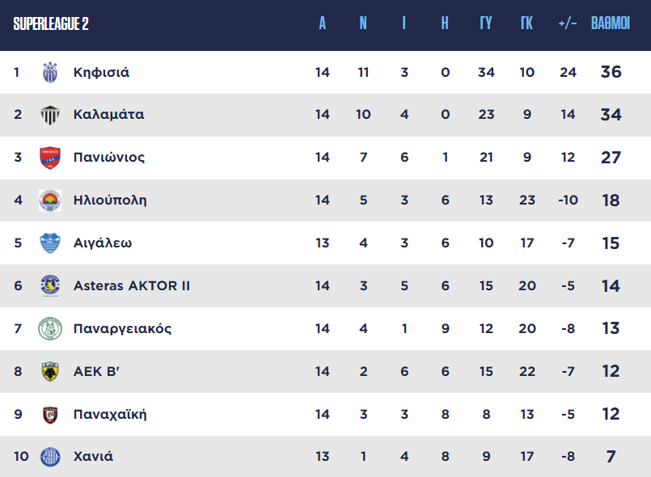Click the Asteras AKTOR II club badge

50,285
